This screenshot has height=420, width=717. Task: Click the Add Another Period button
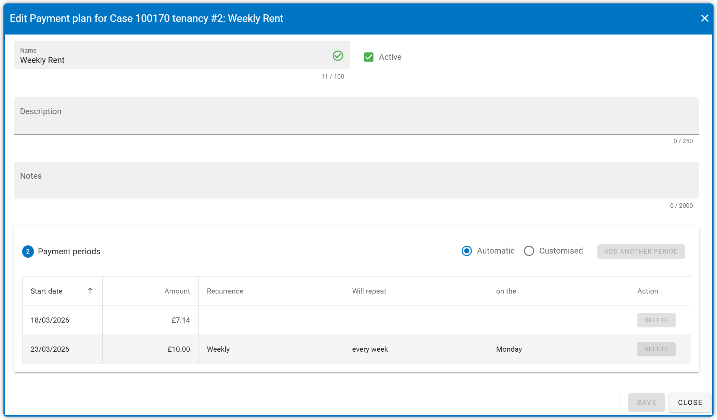tap(641, 252)
